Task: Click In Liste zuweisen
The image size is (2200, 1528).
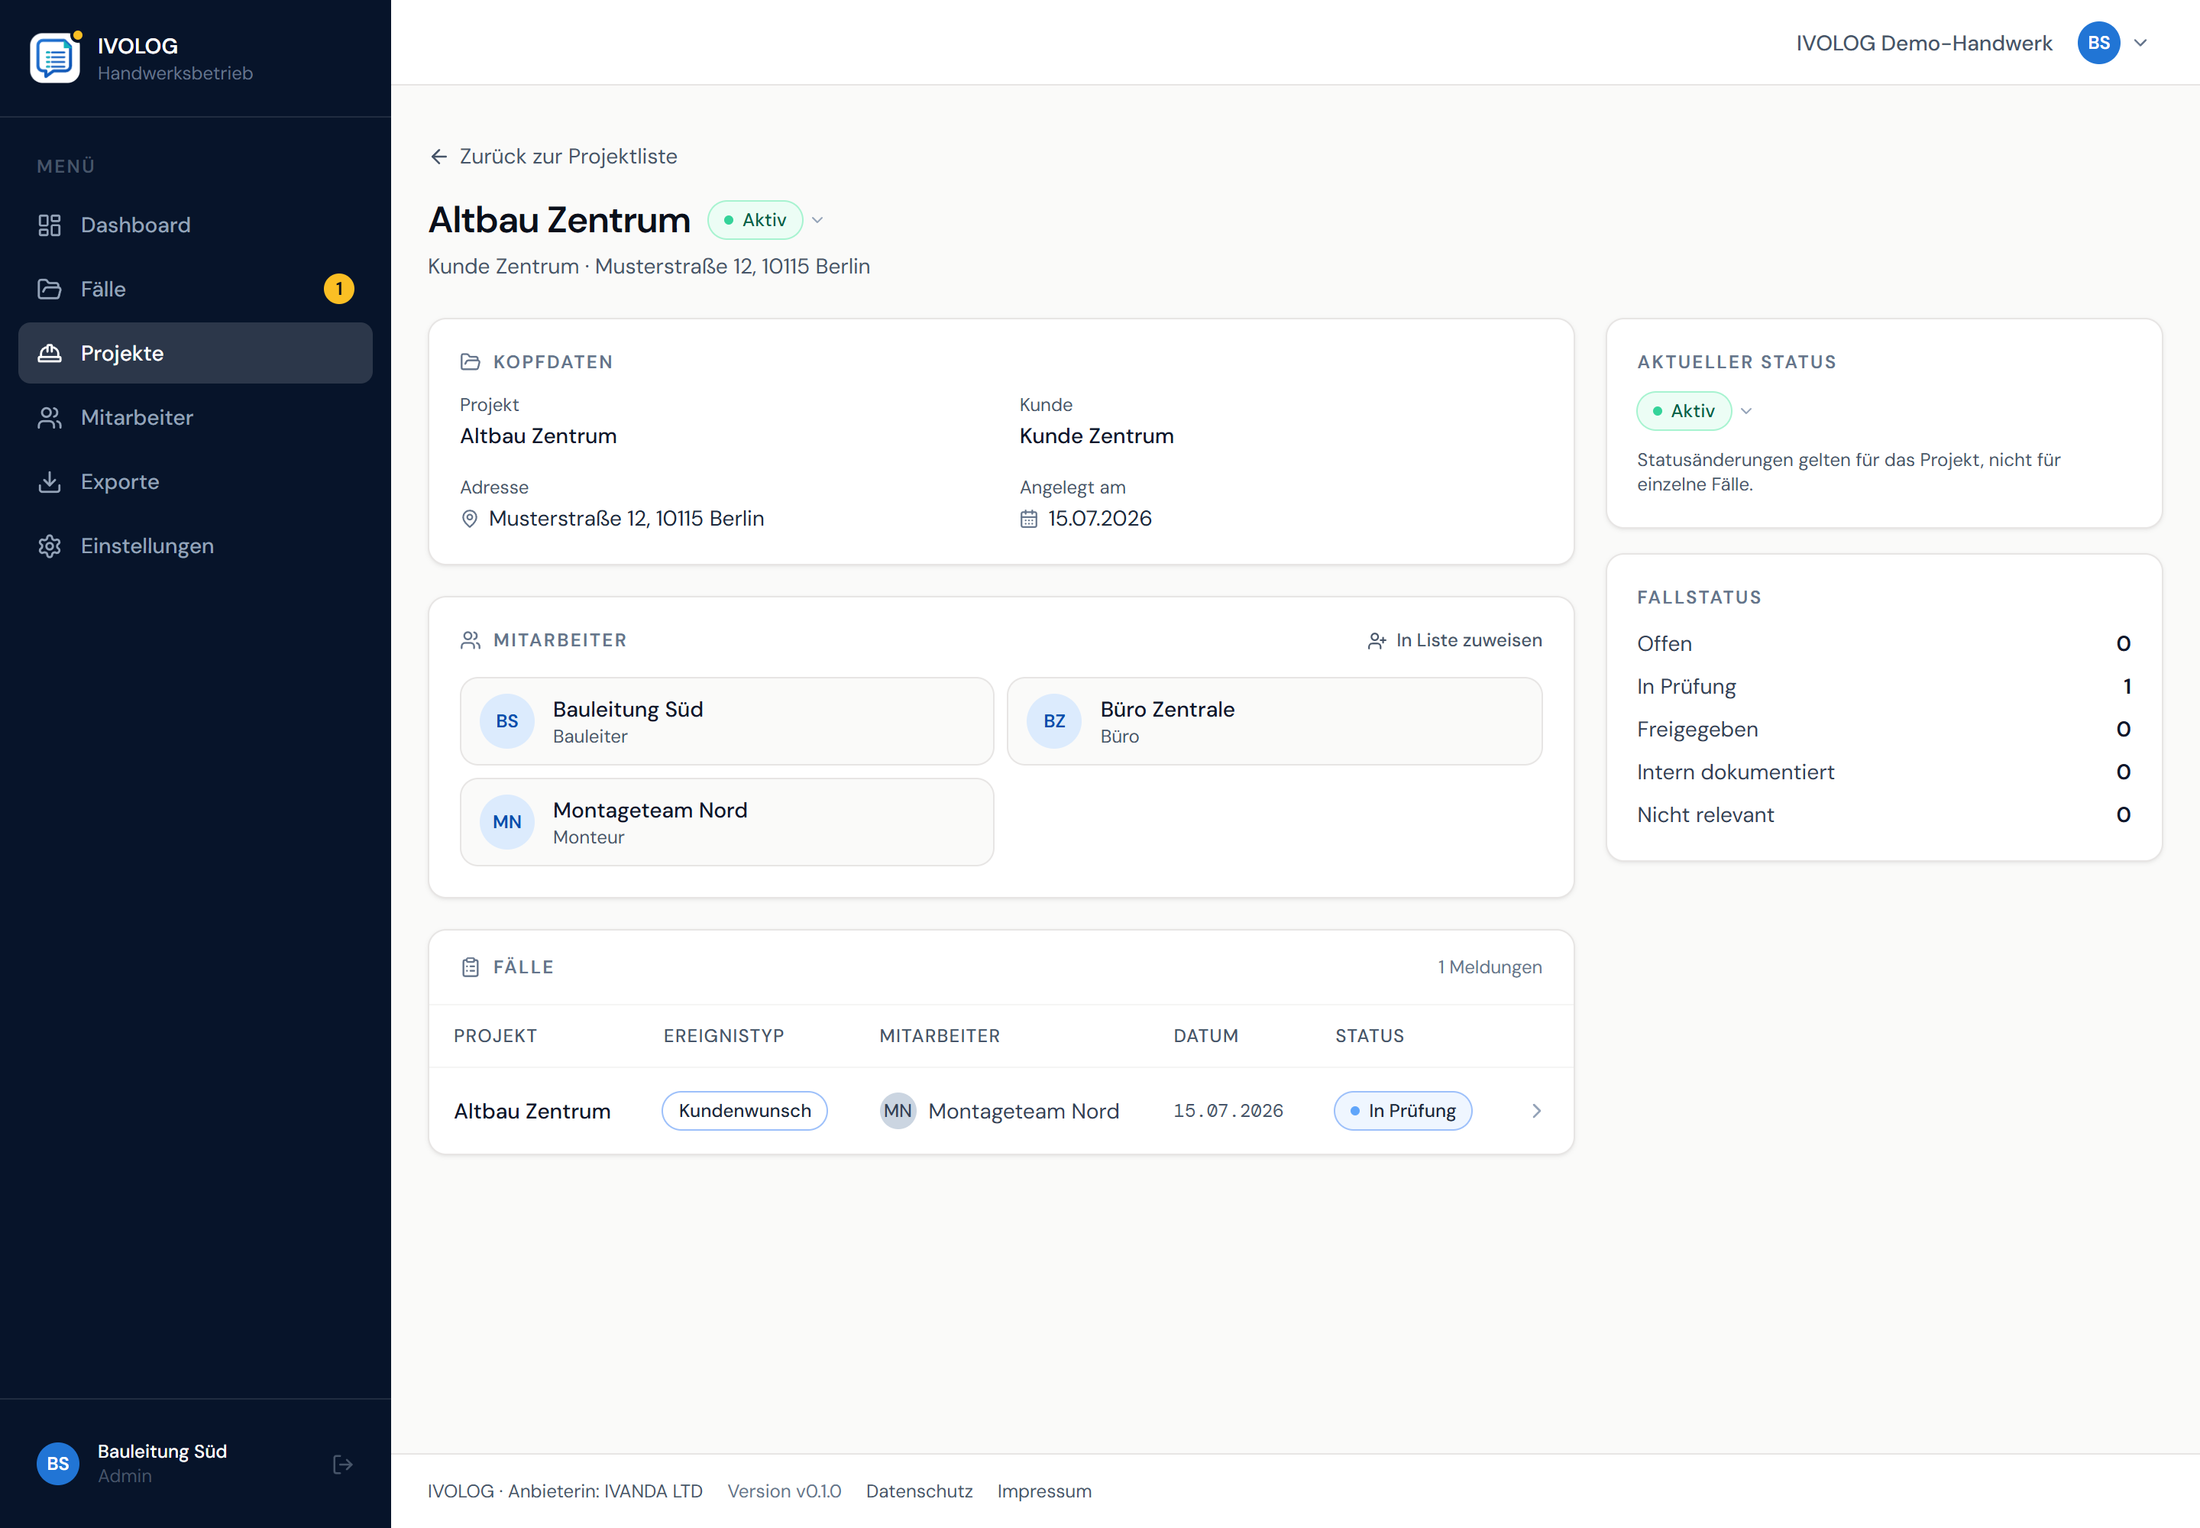Action: pos(1455,640)
